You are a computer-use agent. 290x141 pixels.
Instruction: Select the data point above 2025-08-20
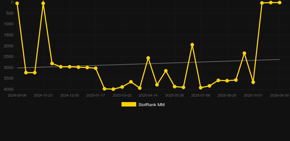point(227,81)
